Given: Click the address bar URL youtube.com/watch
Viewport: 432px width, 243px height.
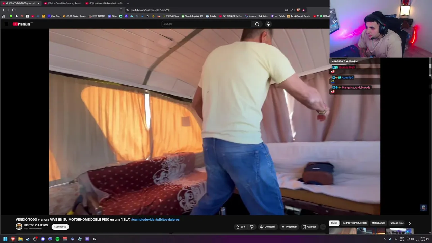Looking at the screenshot, I should tap(150, 10).
